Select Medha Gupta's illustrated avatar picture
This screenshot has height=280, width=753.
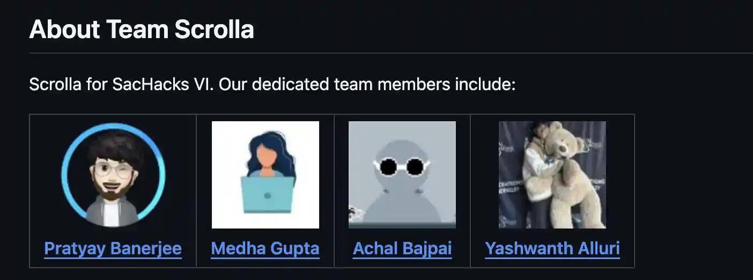[x=265, y=175]
